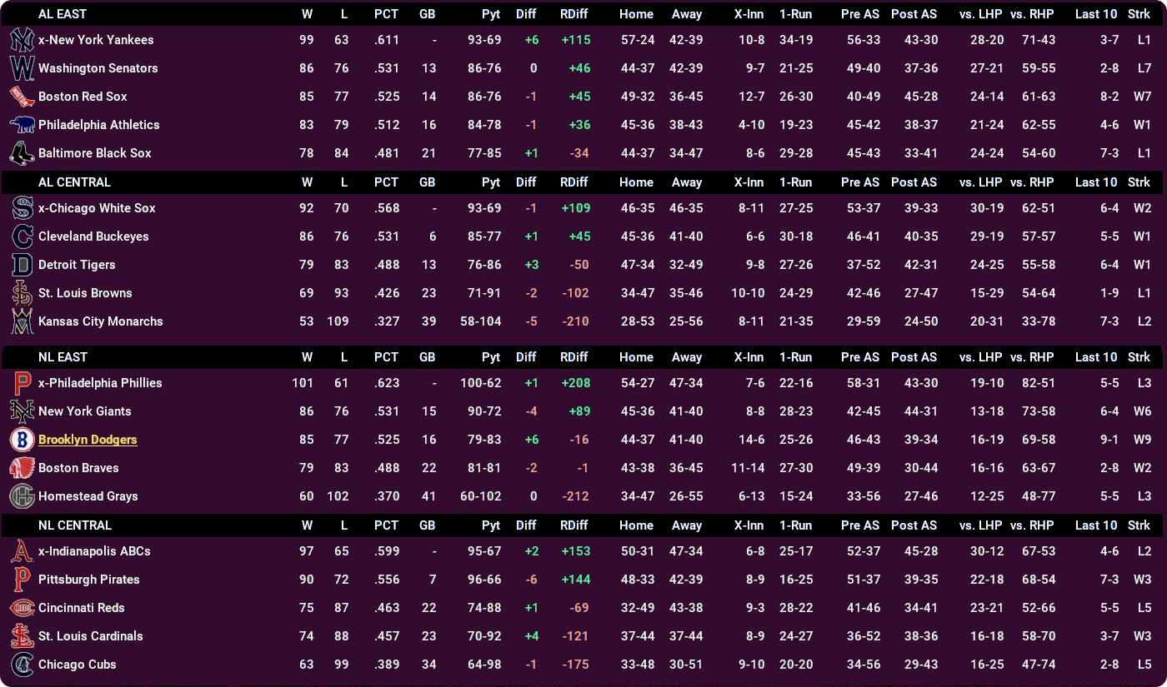Click RDiff column header in AL Central
Image resolution: width=1167 pixels, height=687 pixels.
click(573, 182)
